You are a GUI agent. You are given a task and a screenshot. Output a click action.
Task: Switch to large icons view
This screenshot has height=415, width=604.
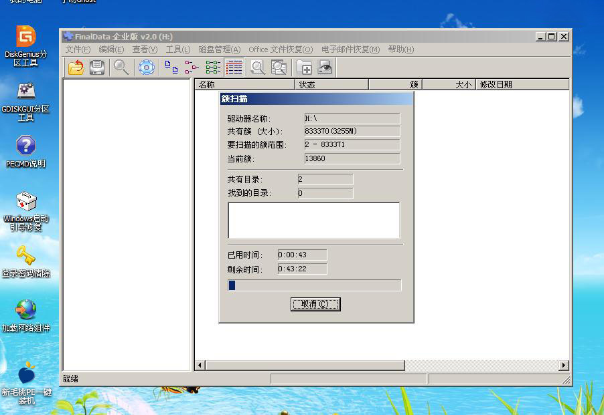(x=171, y=67)
